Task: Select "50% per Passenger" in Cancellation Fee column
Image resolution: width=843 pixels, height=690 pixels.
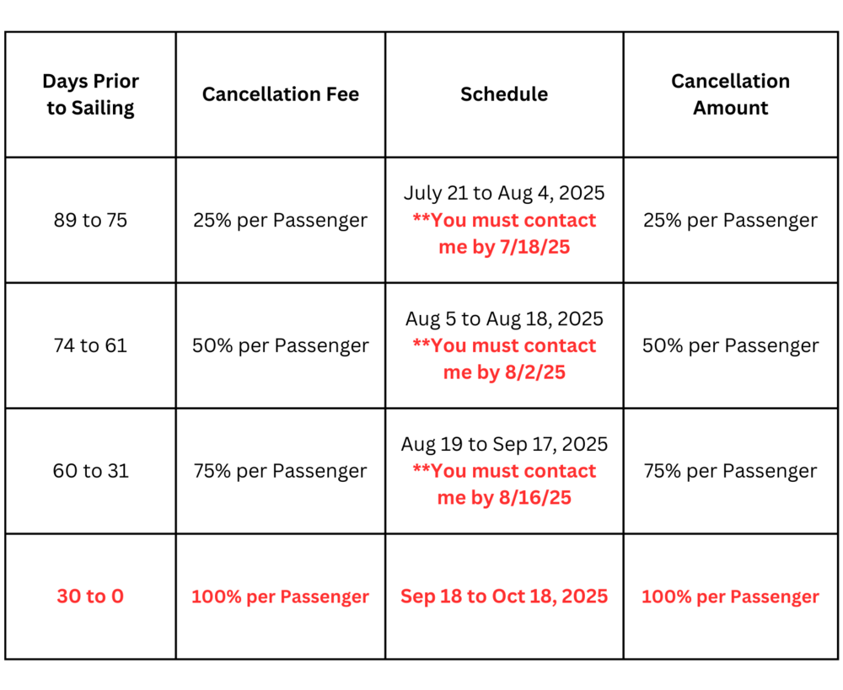Action: pyautogui.click(x=281, y=345)
